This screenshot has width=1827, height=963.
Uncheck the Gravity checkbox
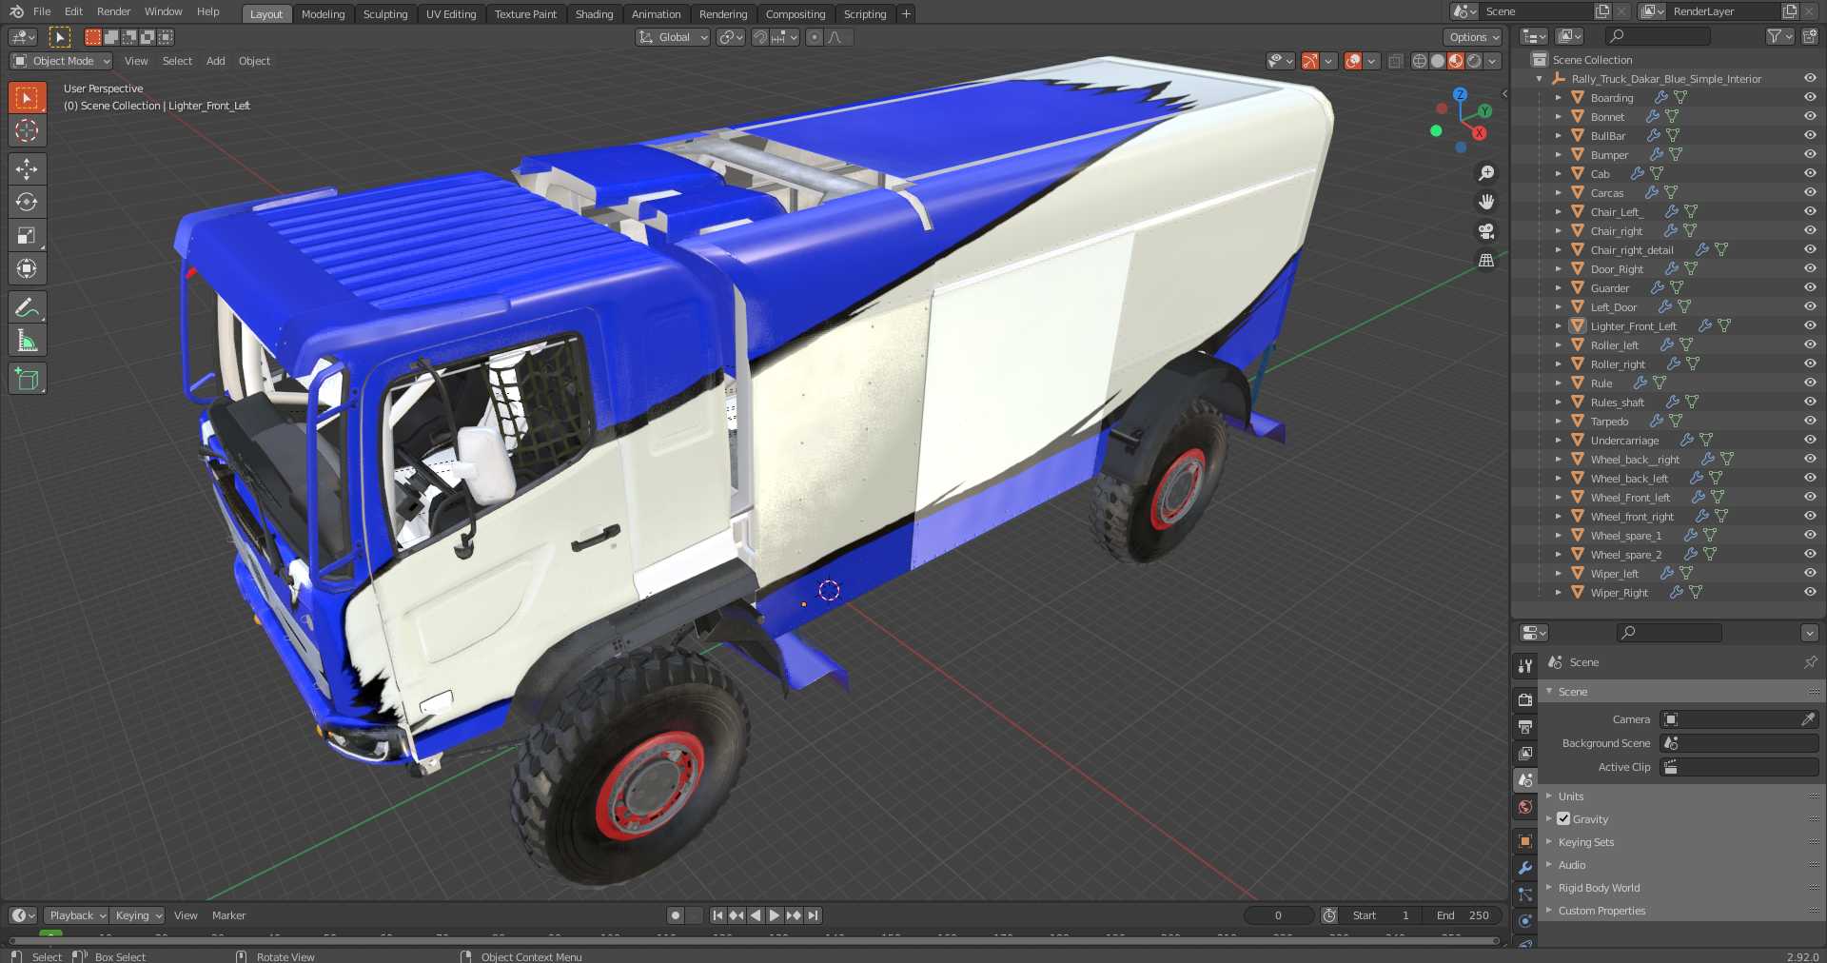[1563, 818]
